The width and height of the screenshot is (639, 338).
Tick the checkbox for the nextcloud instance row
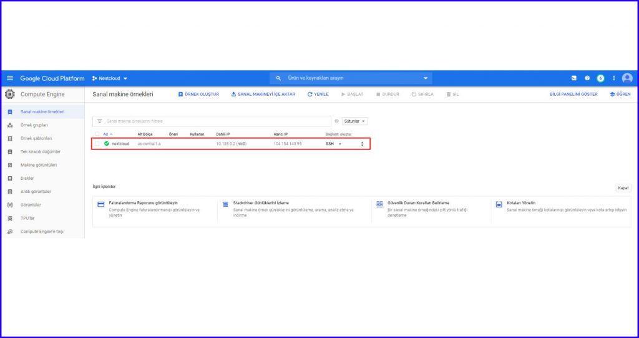click(x=97, y=144)
